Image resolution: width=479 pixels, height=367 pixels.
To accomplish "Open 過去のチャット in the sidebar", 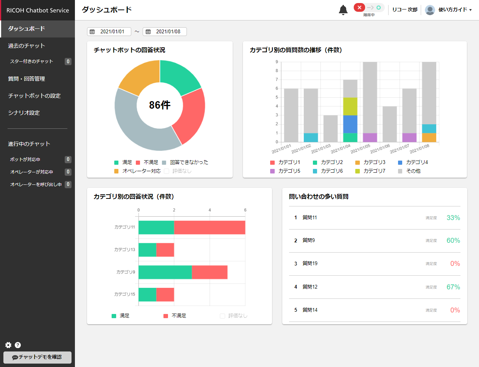I will (26, 46).
